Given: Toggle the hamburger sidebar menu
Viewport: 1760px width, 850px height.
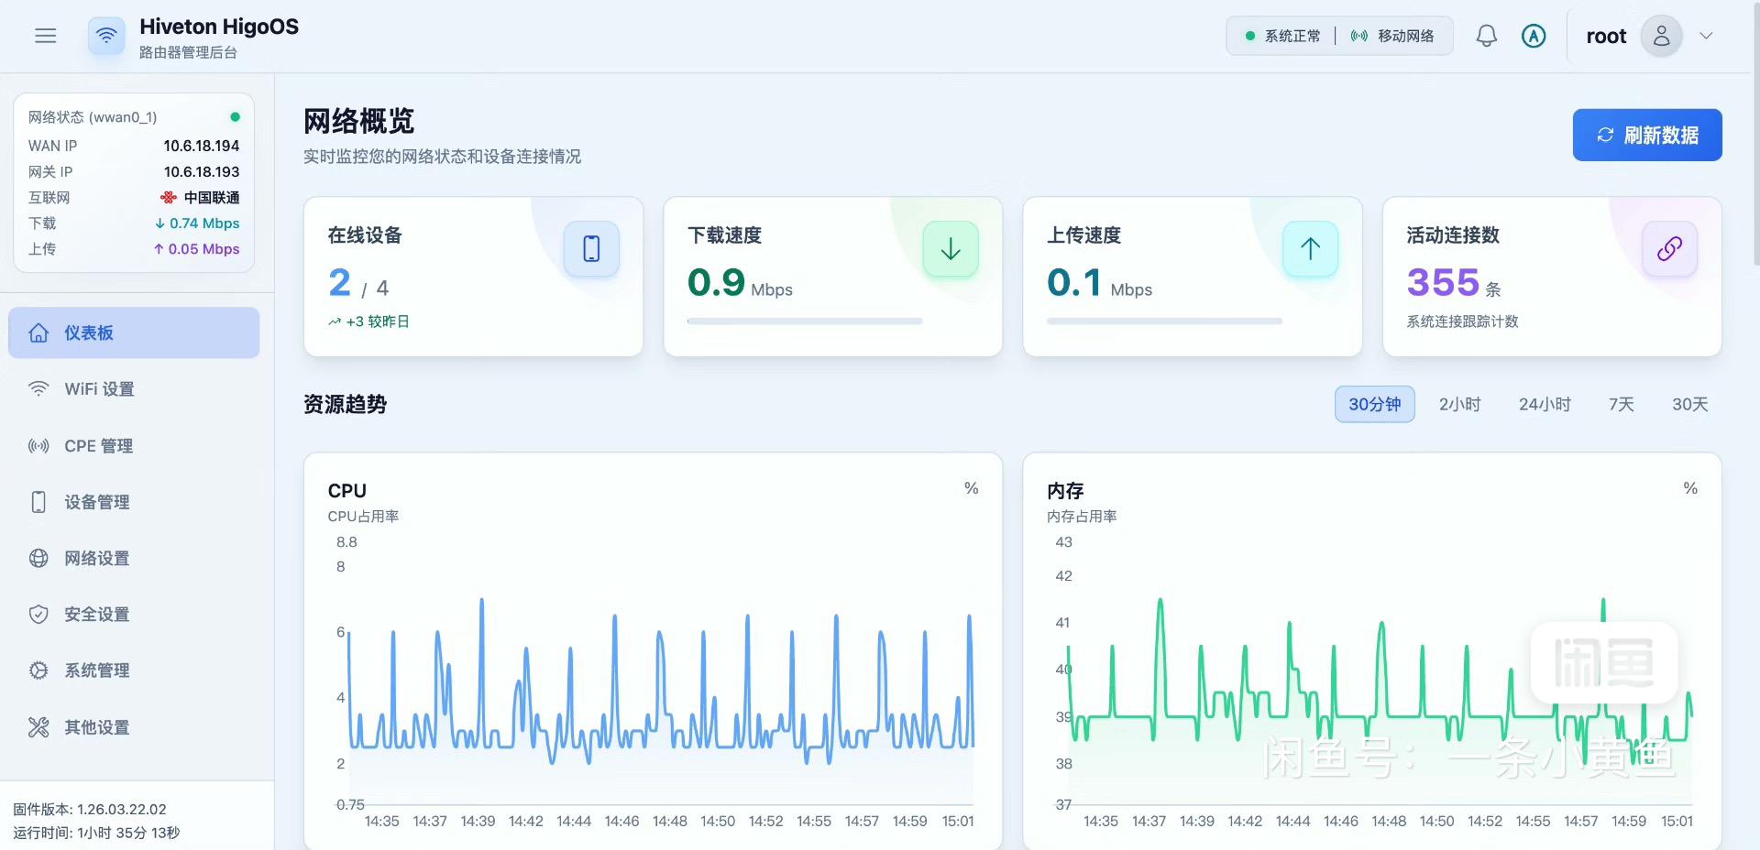Looking at the screenshot, I should pyautogui.click(x=45, y=36).
